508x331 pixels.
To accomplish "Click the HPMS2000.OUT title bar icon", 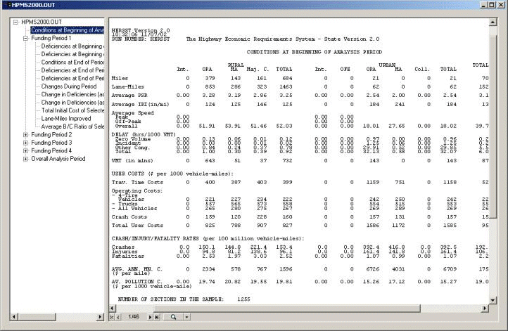I will pyautogui.click(x=8, y=5).
